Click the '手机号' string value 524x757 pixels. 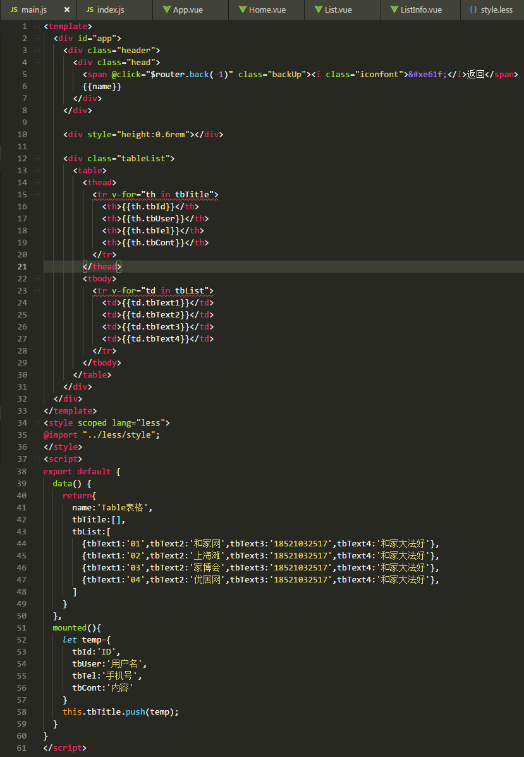tap(119, 676)
